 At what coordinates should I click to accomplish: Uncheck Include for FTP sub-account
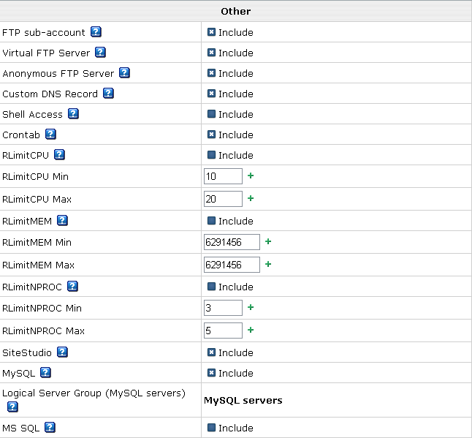211,32
